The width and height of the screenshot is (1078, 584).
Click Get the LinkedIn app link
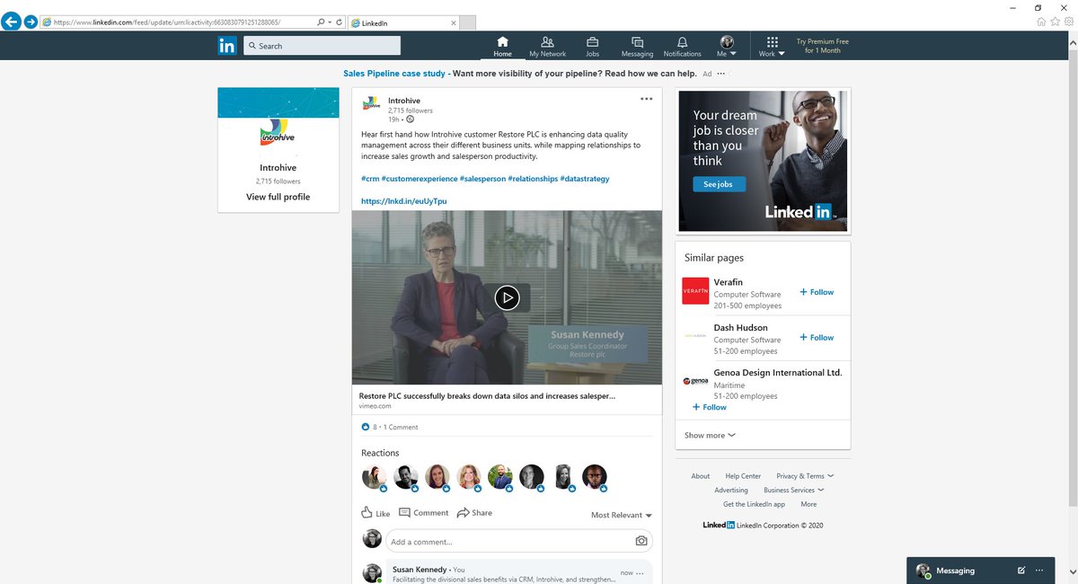(754, 504)
